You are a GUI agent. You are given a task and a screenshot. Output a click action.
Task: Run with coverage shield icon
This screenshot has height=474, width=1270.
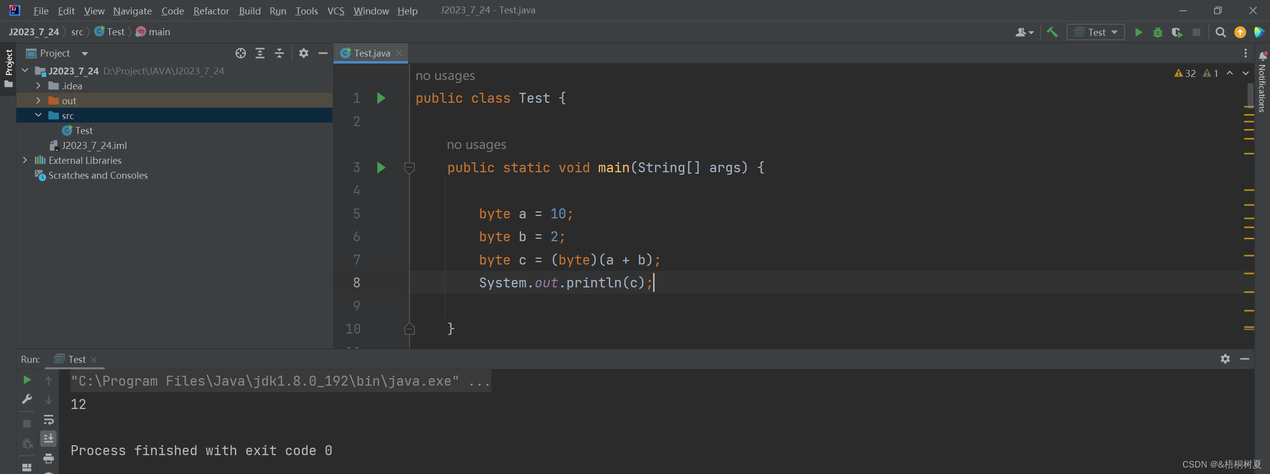[1177, 32]
